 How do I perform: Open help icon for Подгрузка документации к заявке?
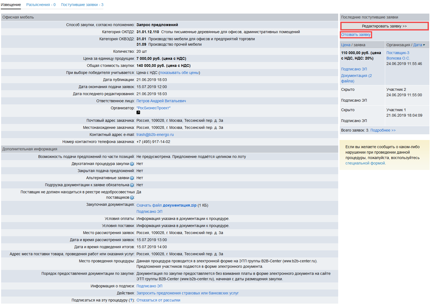(132, 185)
